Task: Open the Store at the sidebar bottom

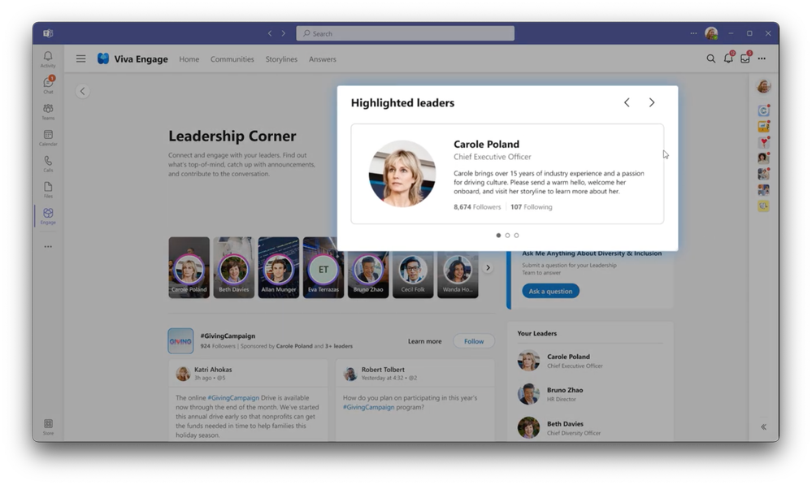Action: [x=48, y=427]
